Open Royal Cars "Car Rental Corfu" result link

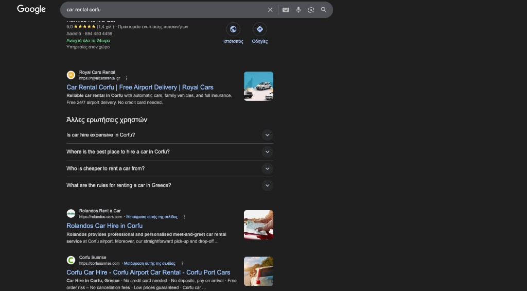[139, 88]
